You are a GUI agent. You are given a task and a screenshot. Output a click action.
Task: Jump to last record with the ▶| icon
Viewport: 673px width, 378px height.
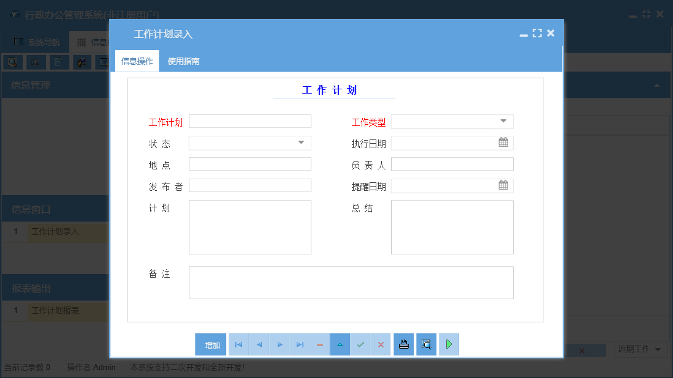[x=299, y=344]
